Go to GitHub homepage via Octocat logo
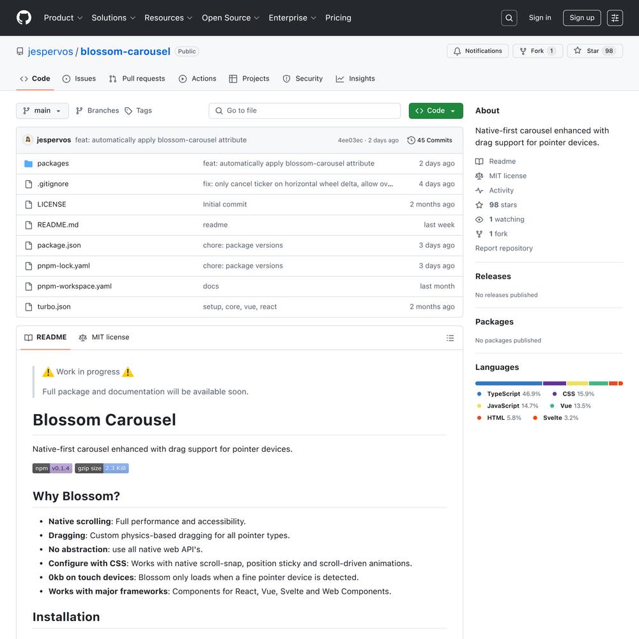639x639 pixels. click(x=24, y=17)
